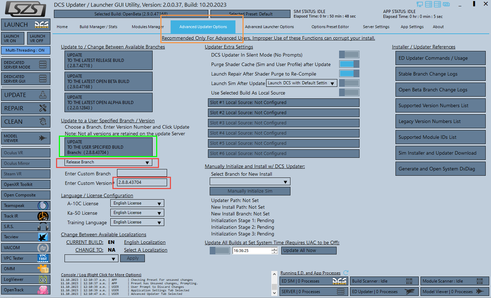Image resolution: width=491 pixels, height=298 pixels.
Task: Click the computer monitor icon in title bar
Action: click(419, 4)
